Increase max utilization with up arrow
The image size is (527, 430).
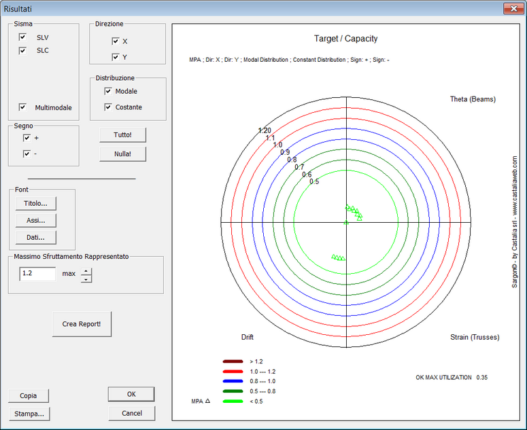click(86, 270)
